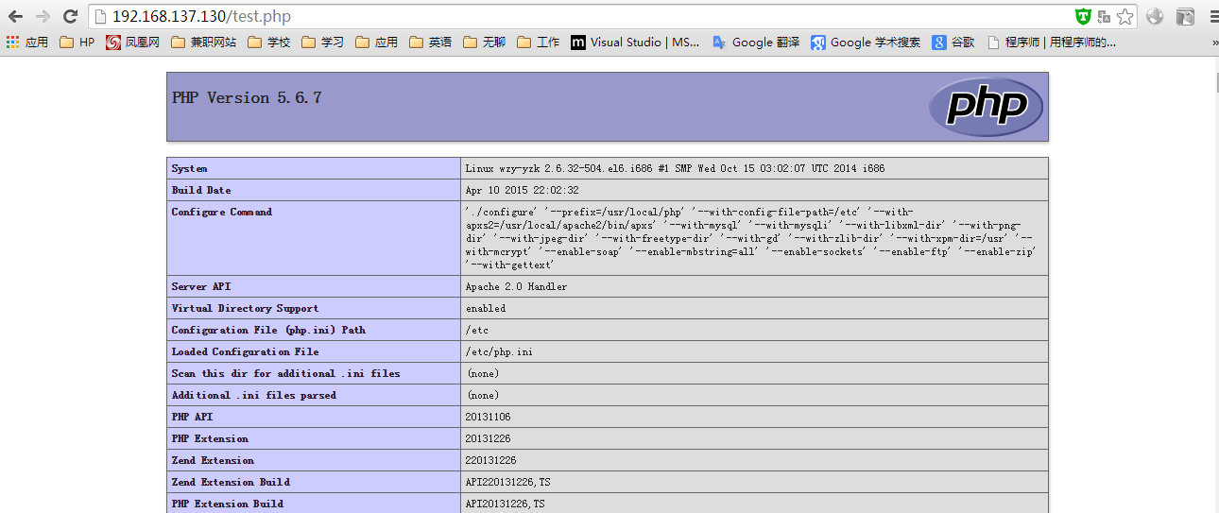
Task: Open the 谷歌 bookmark
Action: pyautogui.click(x=953, y=43)
